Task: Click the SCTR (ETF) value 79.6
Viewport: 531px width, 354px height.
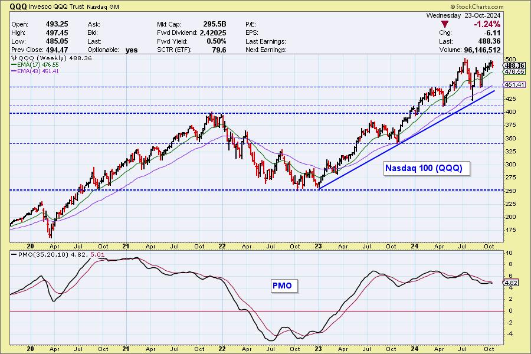Action: [x=219, y=50]
